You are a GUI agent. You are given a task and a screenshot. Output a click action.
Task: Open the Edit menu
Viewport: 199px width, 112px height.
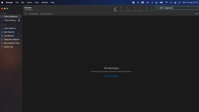[23, 2]
